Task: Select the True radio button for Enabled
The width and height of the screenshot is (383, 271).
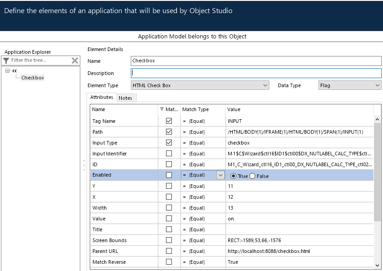Action: pyautogui.click(x=233, y=176)
